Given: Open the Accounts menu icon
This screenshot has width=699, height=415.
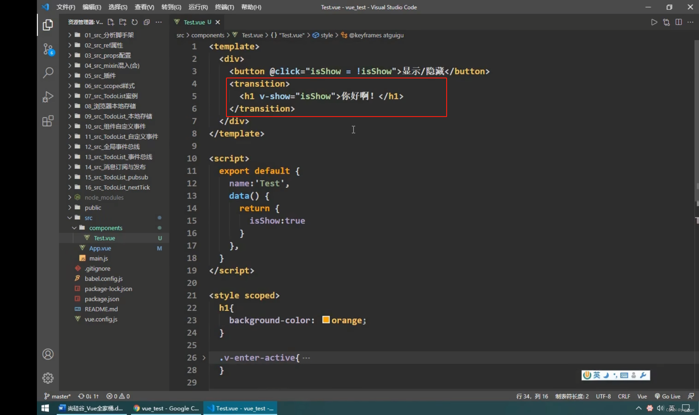Looking at the screenshot, I should [48, 354].
